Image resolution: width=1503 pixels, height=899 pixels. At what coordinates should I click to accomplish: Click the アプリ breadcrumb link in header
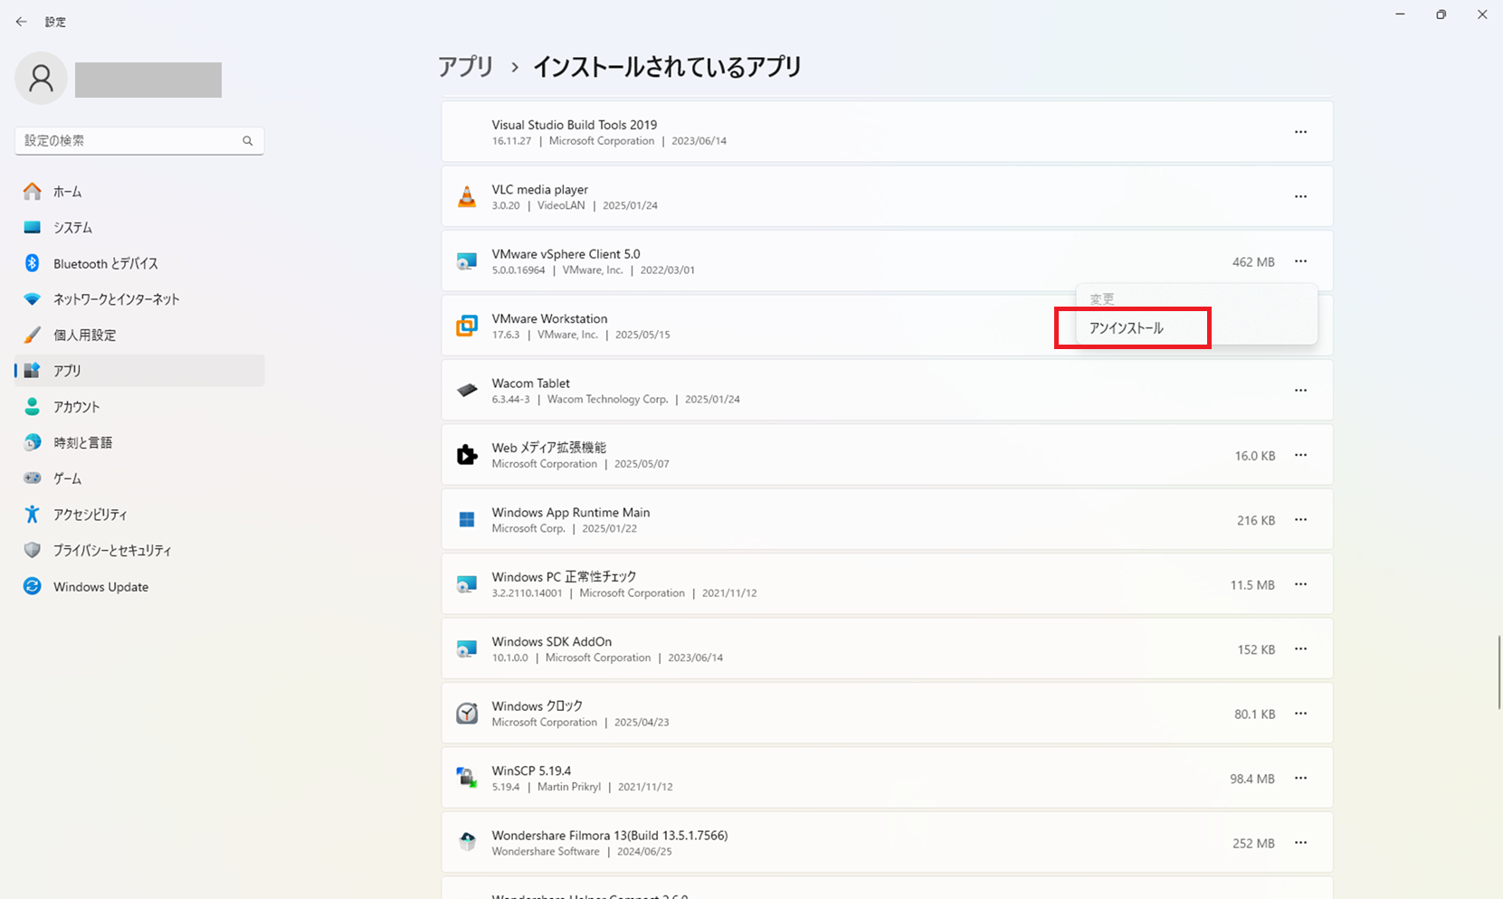(x=466, y=67)
